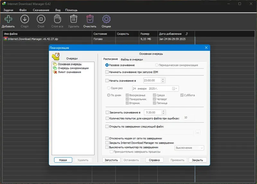Click the Основная очередь folder icon
Screen dimensions: 257x184
click(x=55, y=64)
